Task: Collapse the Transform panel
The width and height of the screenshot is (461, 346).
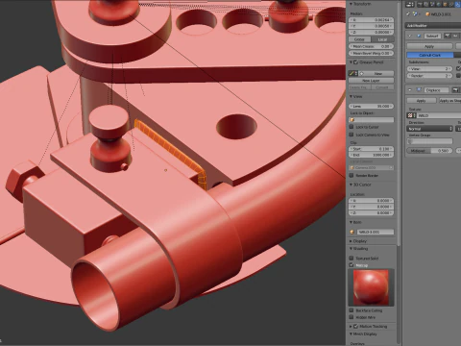Action: pyautogui.click(x=351, y=4)
